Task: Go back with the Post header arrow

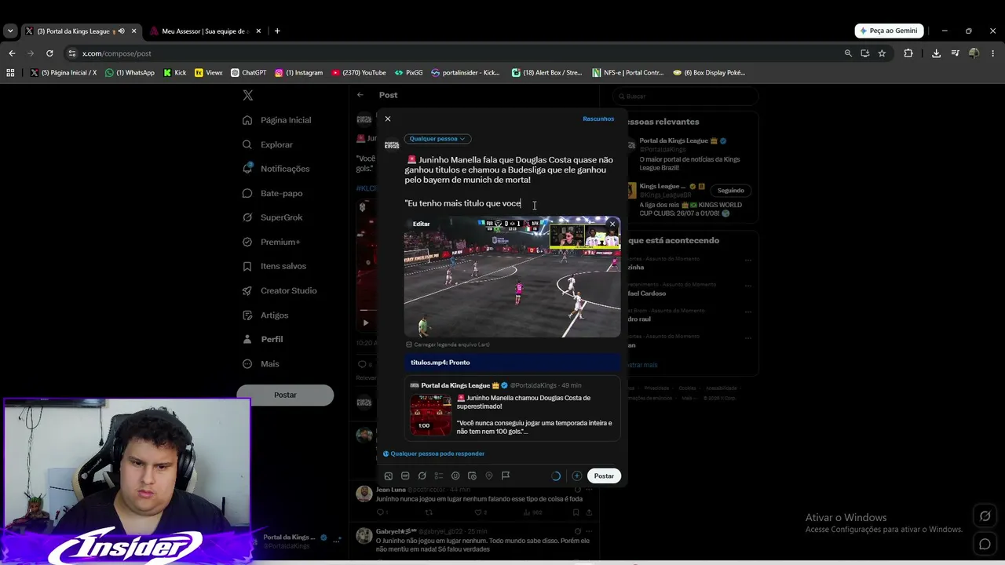Action: click(x=360, y=95)
